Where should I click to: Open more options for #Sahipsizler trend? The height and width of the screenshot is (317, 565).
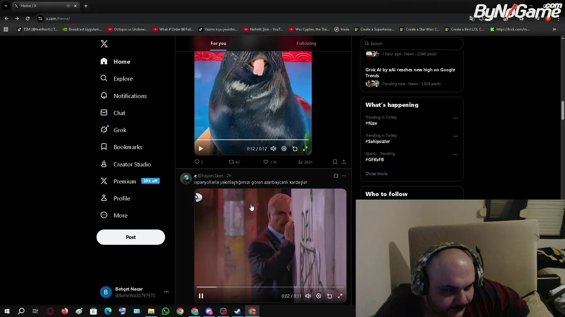pyautogui.click(x=456, y=136)
